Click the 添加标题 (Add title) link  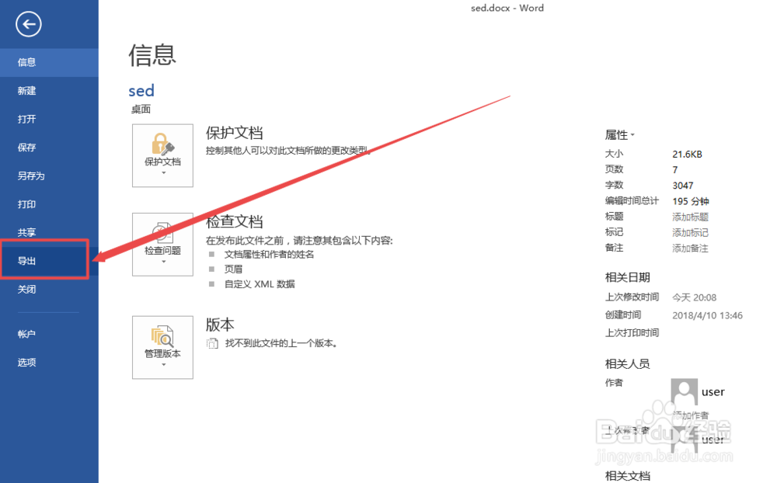[x=690, y=216]
